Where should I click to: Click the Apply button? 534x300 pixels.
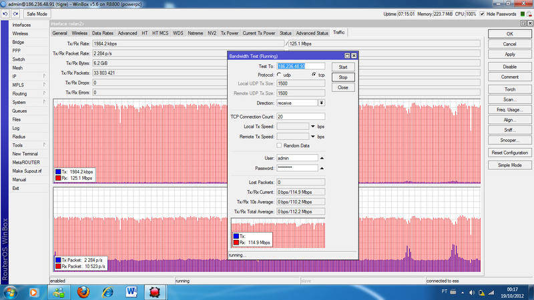coord(509,55)
